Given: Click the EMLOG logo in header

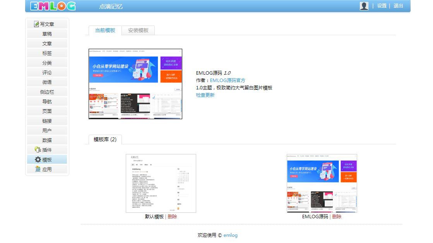Looking at the screenshot, I should [x=53, y=6].
